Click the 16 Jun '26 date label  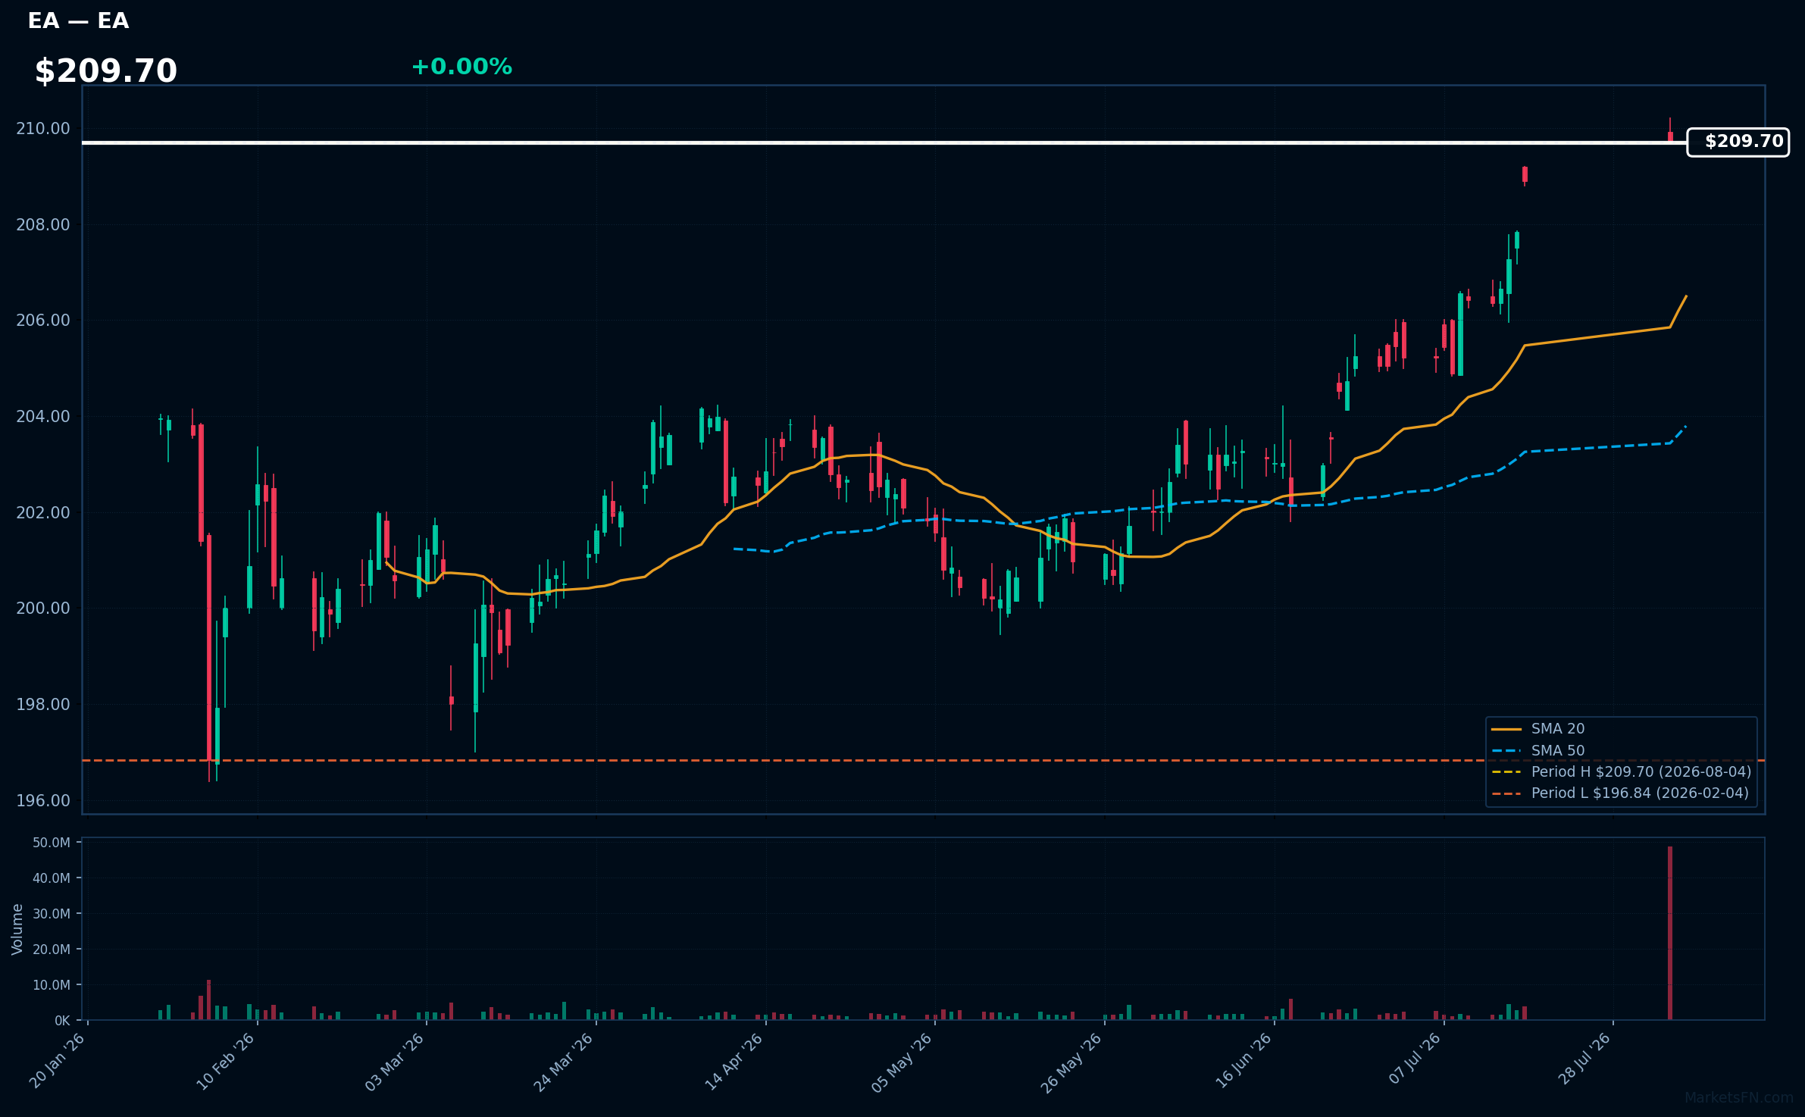click(x=1243, y=1061)
